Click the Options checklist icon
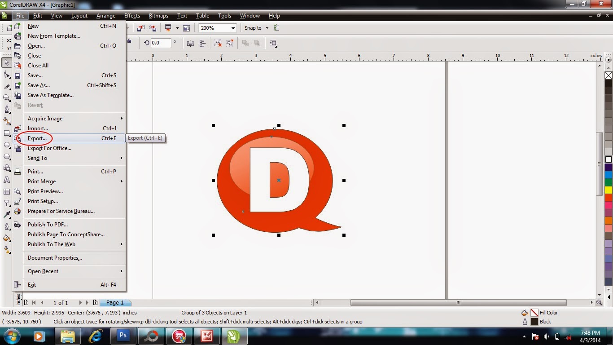 point(276,28)
